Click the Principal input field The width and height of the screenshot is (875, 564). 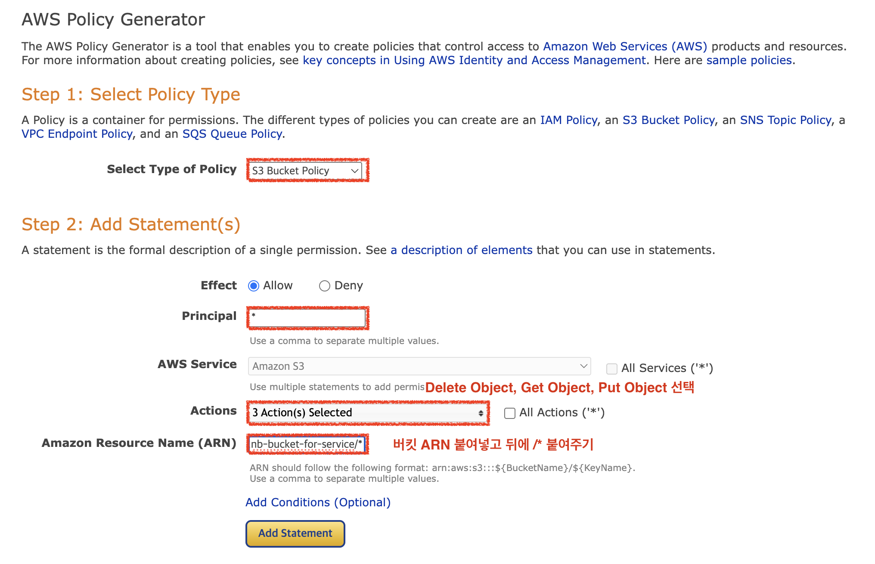coord(307,318)
